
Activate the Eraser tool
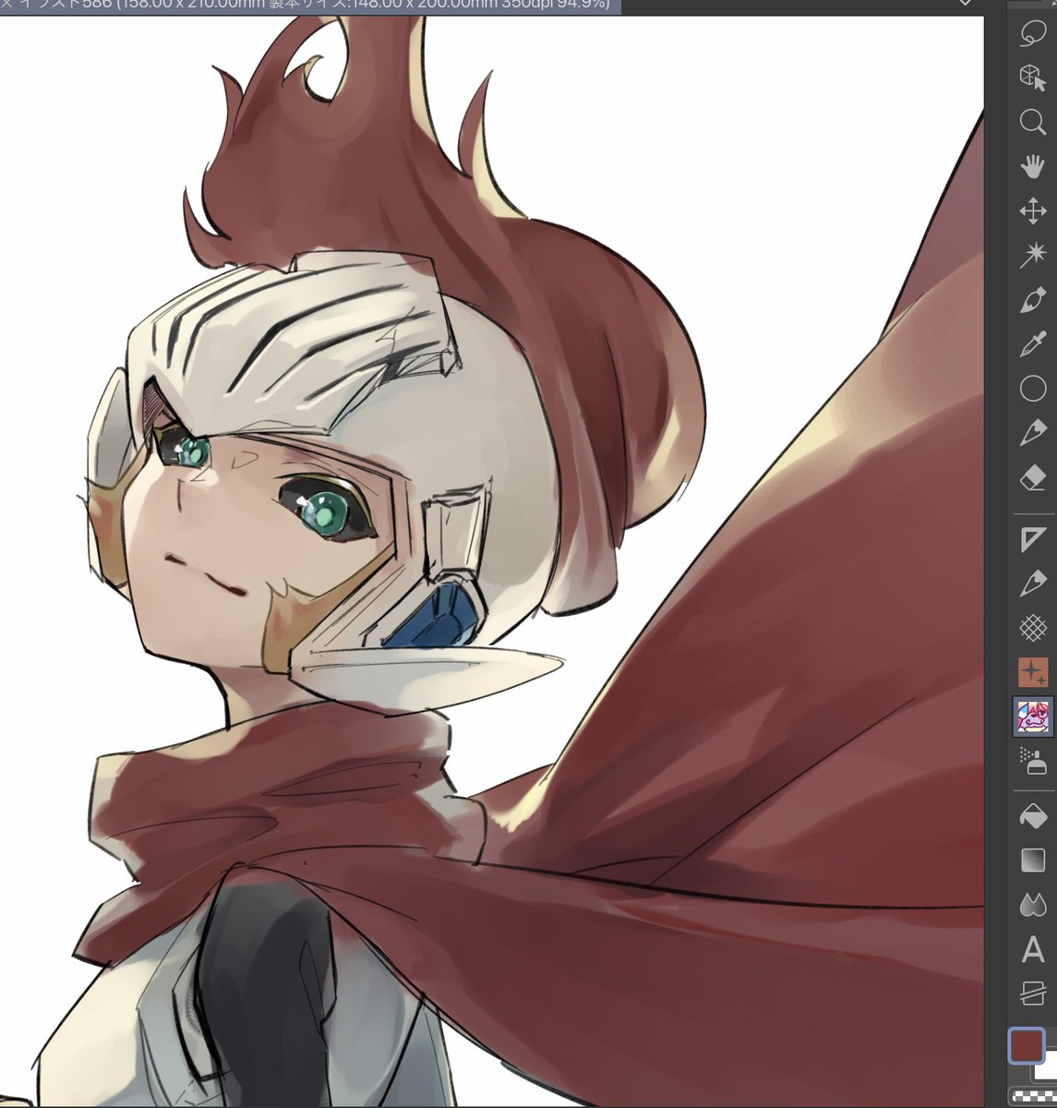point(1032,477)
